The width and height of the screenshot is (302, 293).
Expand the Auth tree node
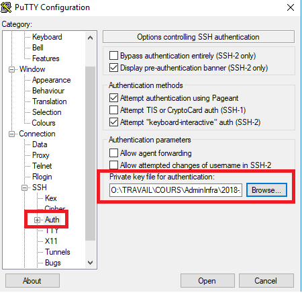click(37, 220)
